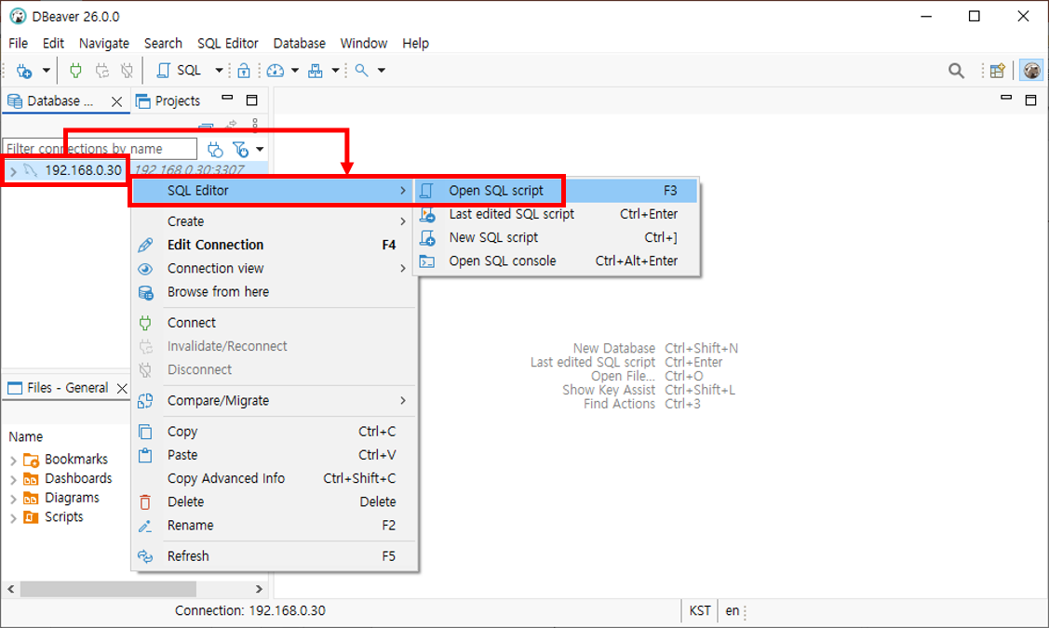
Task: Expand the search toolbar dropdown arrow
Action: pyautogui.click(x=382, y=70)
